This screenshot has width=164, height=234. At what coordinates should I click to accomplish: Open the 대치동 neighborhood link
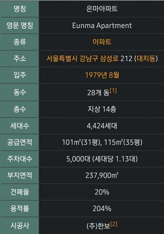pyautogui.click(x=147, y=59)
